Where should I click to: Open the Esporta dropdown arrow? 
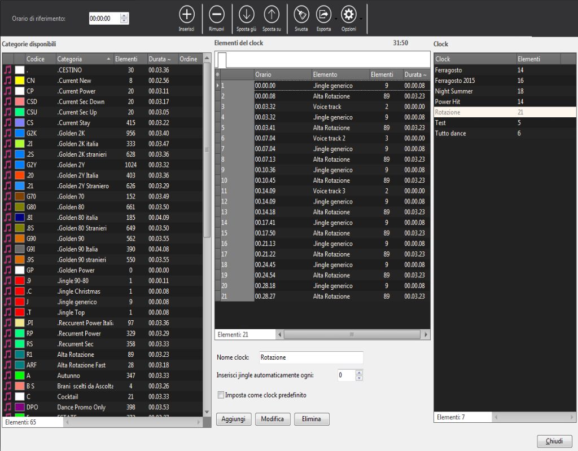(x=336, y=18)
